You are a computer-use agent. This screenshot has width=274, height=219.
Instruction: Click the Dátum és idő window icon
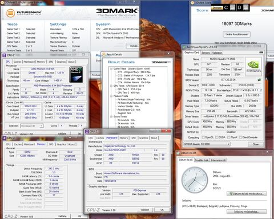coord(178,153)
